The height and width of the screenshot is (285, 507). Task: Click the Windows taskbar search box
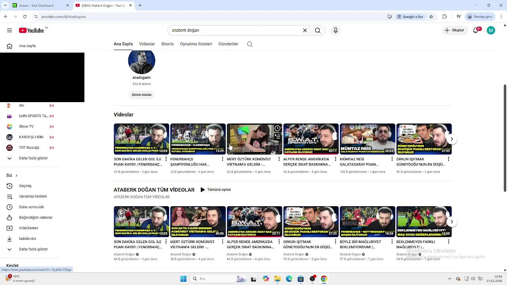[x=218, y=279]
